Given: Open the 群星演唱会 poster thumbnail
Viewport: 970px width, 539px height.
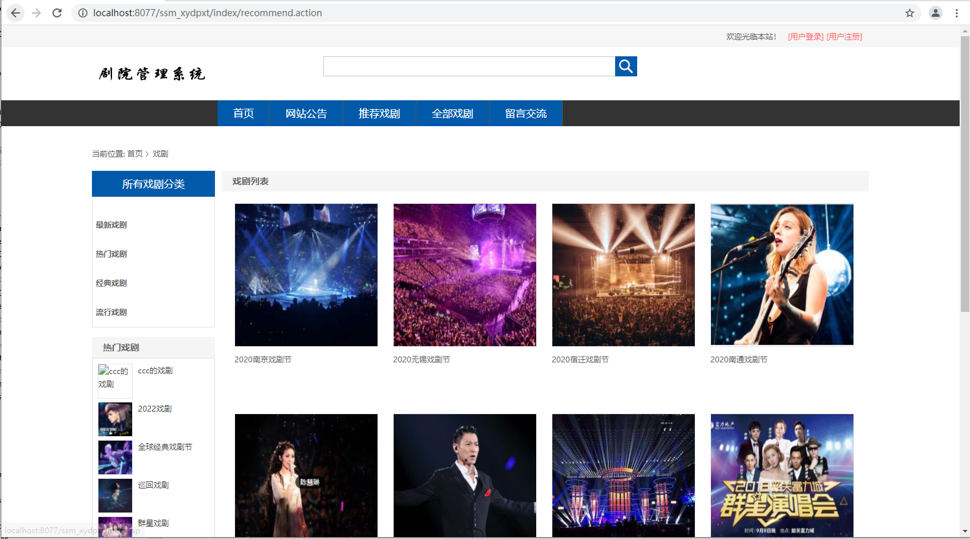Looking at the screenshot, I should click(782, 476).
